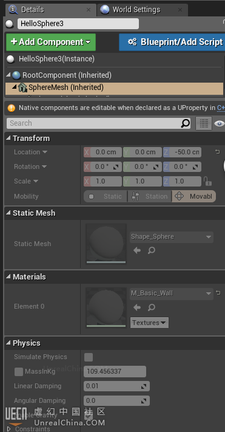Open the eye view options button

coord(219,123)
